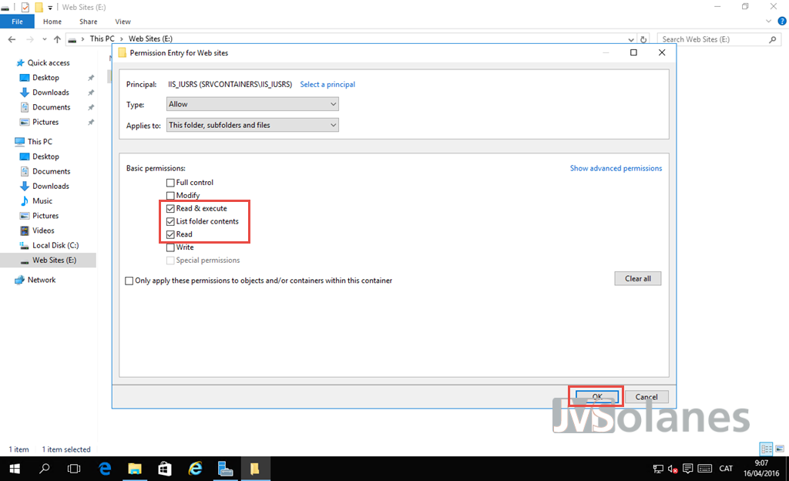The height and width of the screenshot is (481, 789).
Task: Click the search magnifier in Explorer search box
Action: click(772, 39)
